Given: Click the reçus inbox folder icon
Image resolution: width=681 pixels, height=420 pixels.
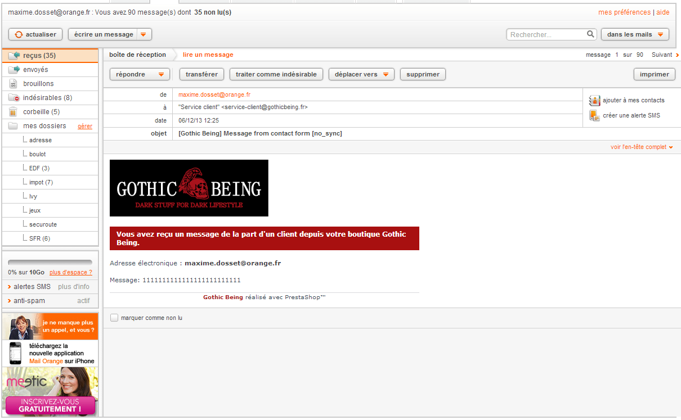Looking at the screenshot, I should 14,56.
